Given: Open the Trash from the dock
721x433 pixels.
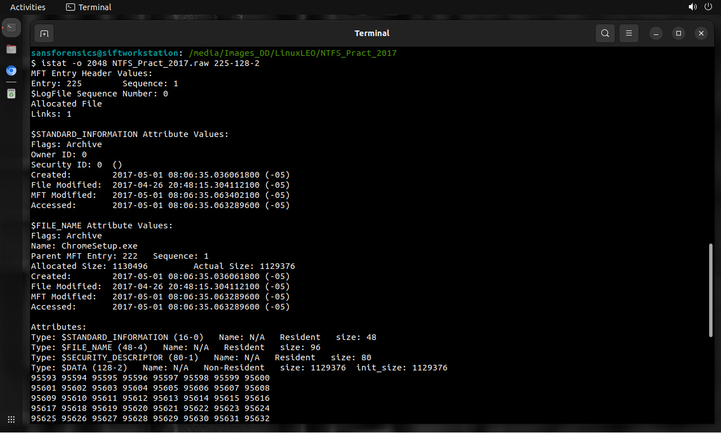Looking at the screenshot, I should (x=11, y=94).
